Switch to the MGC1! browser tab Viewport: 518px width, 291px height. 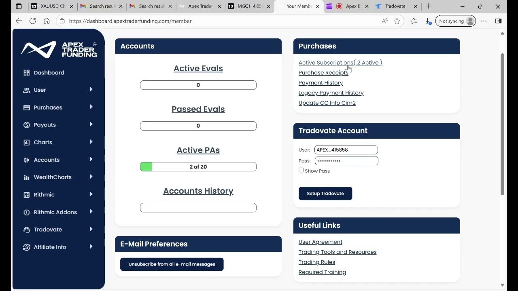(x=248, y=6)
